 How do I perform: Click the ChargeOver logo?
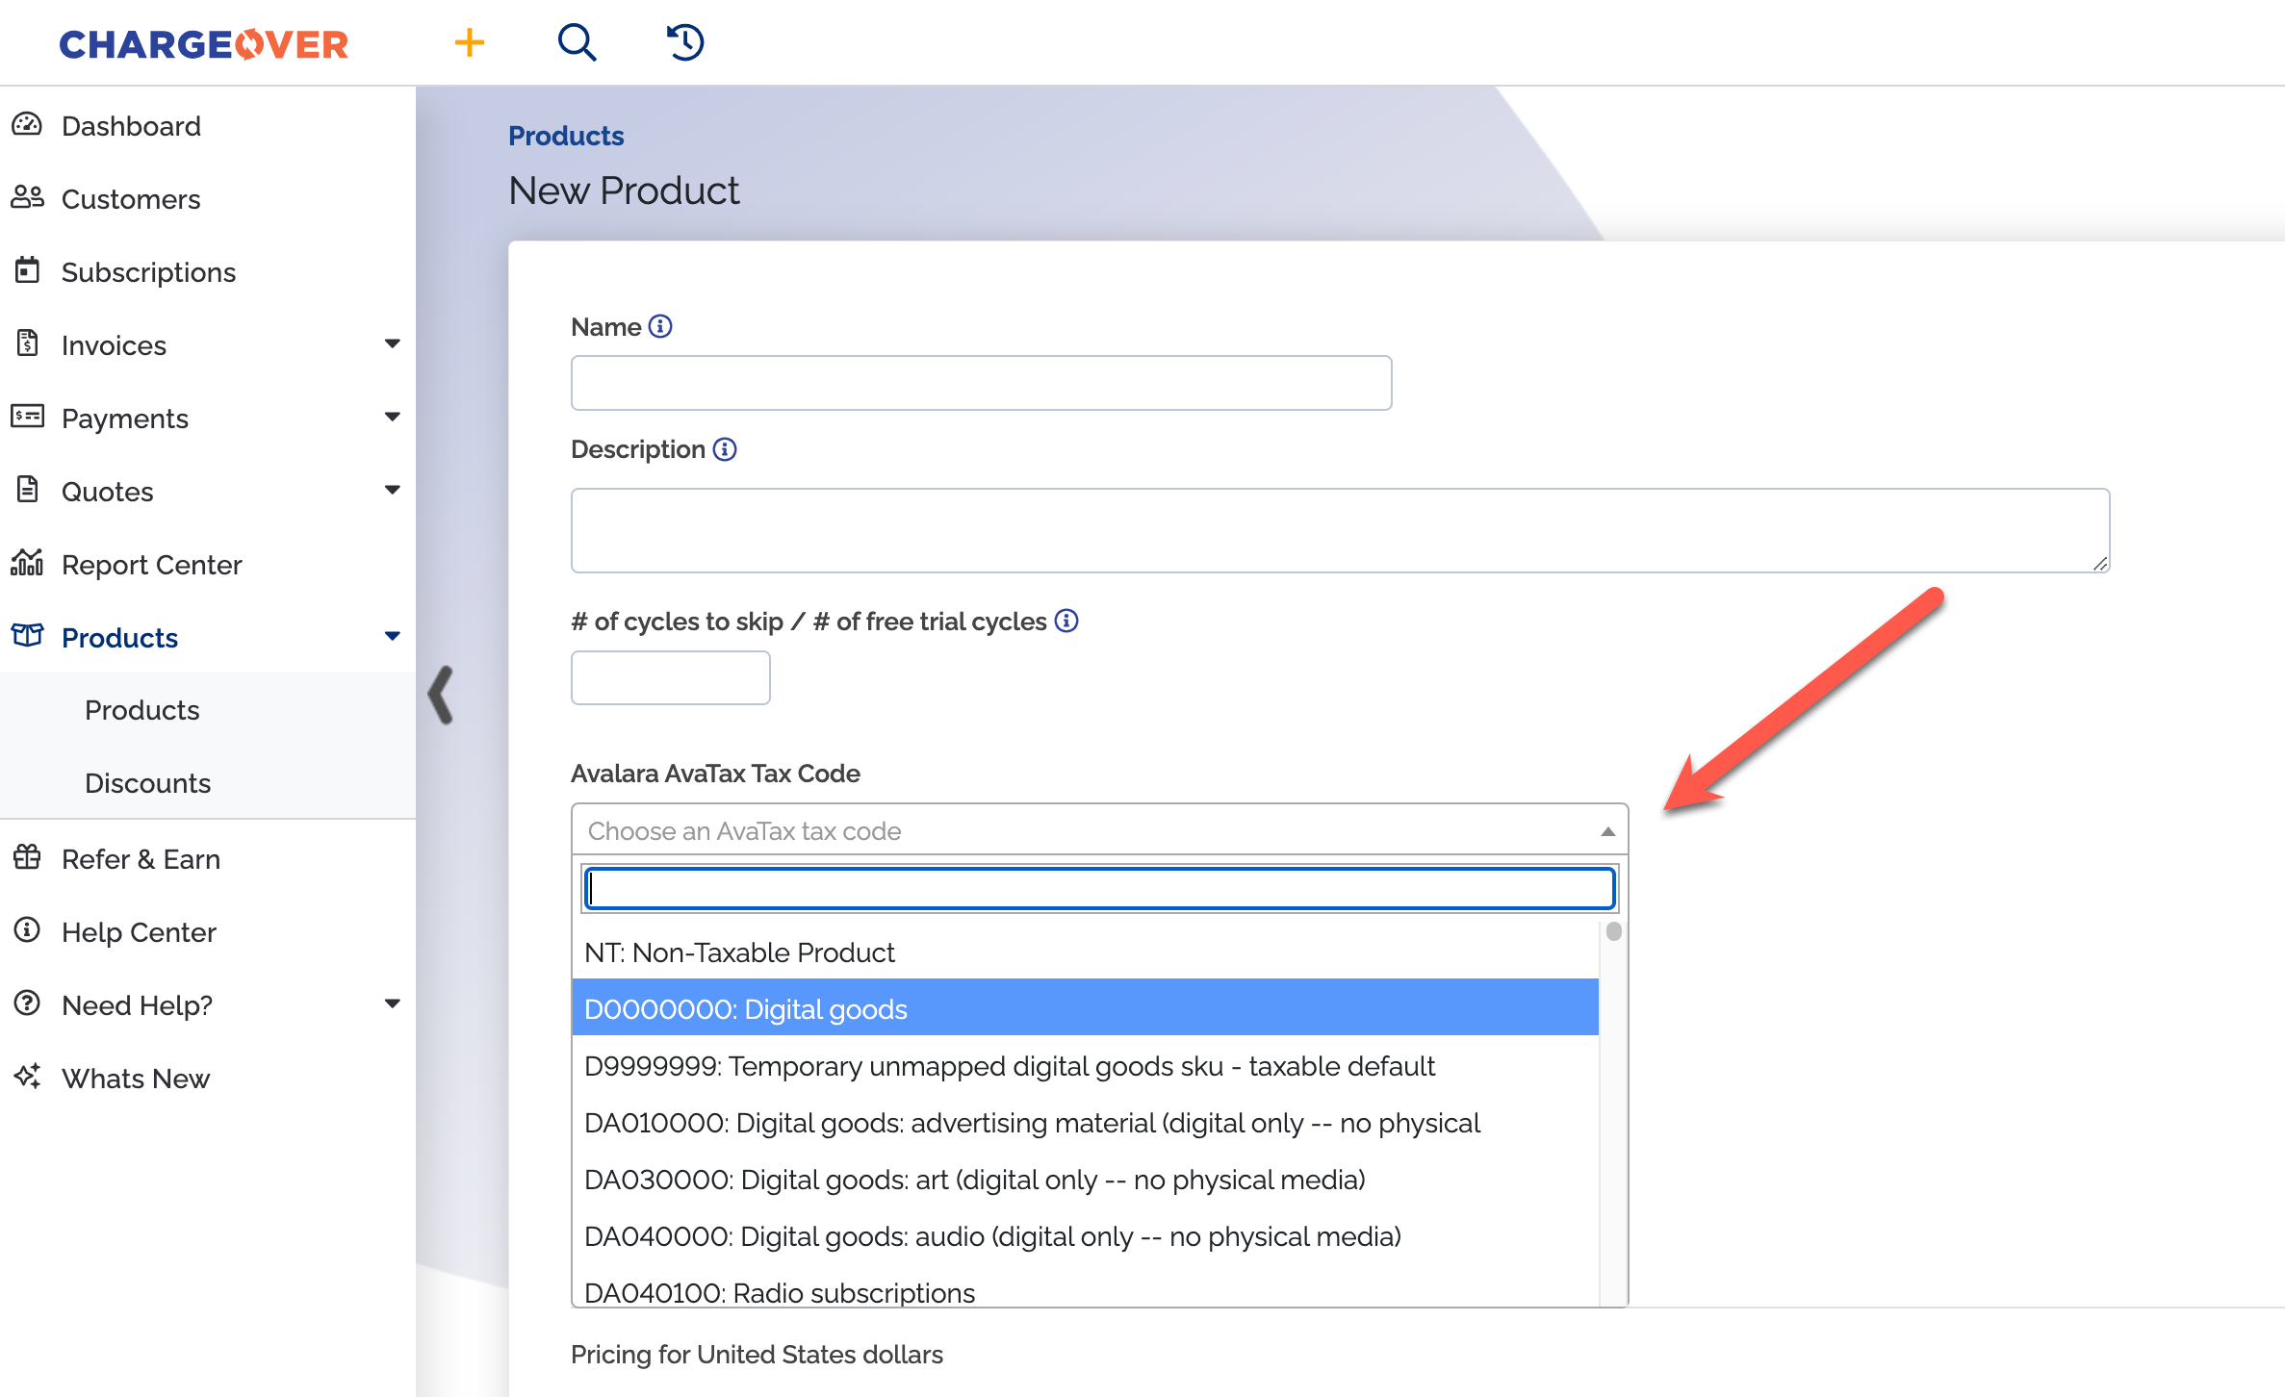point(204,44)
